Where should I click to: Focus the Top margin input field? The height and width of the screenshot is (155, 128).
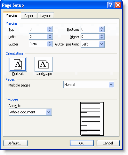click(x=38, y=29)
